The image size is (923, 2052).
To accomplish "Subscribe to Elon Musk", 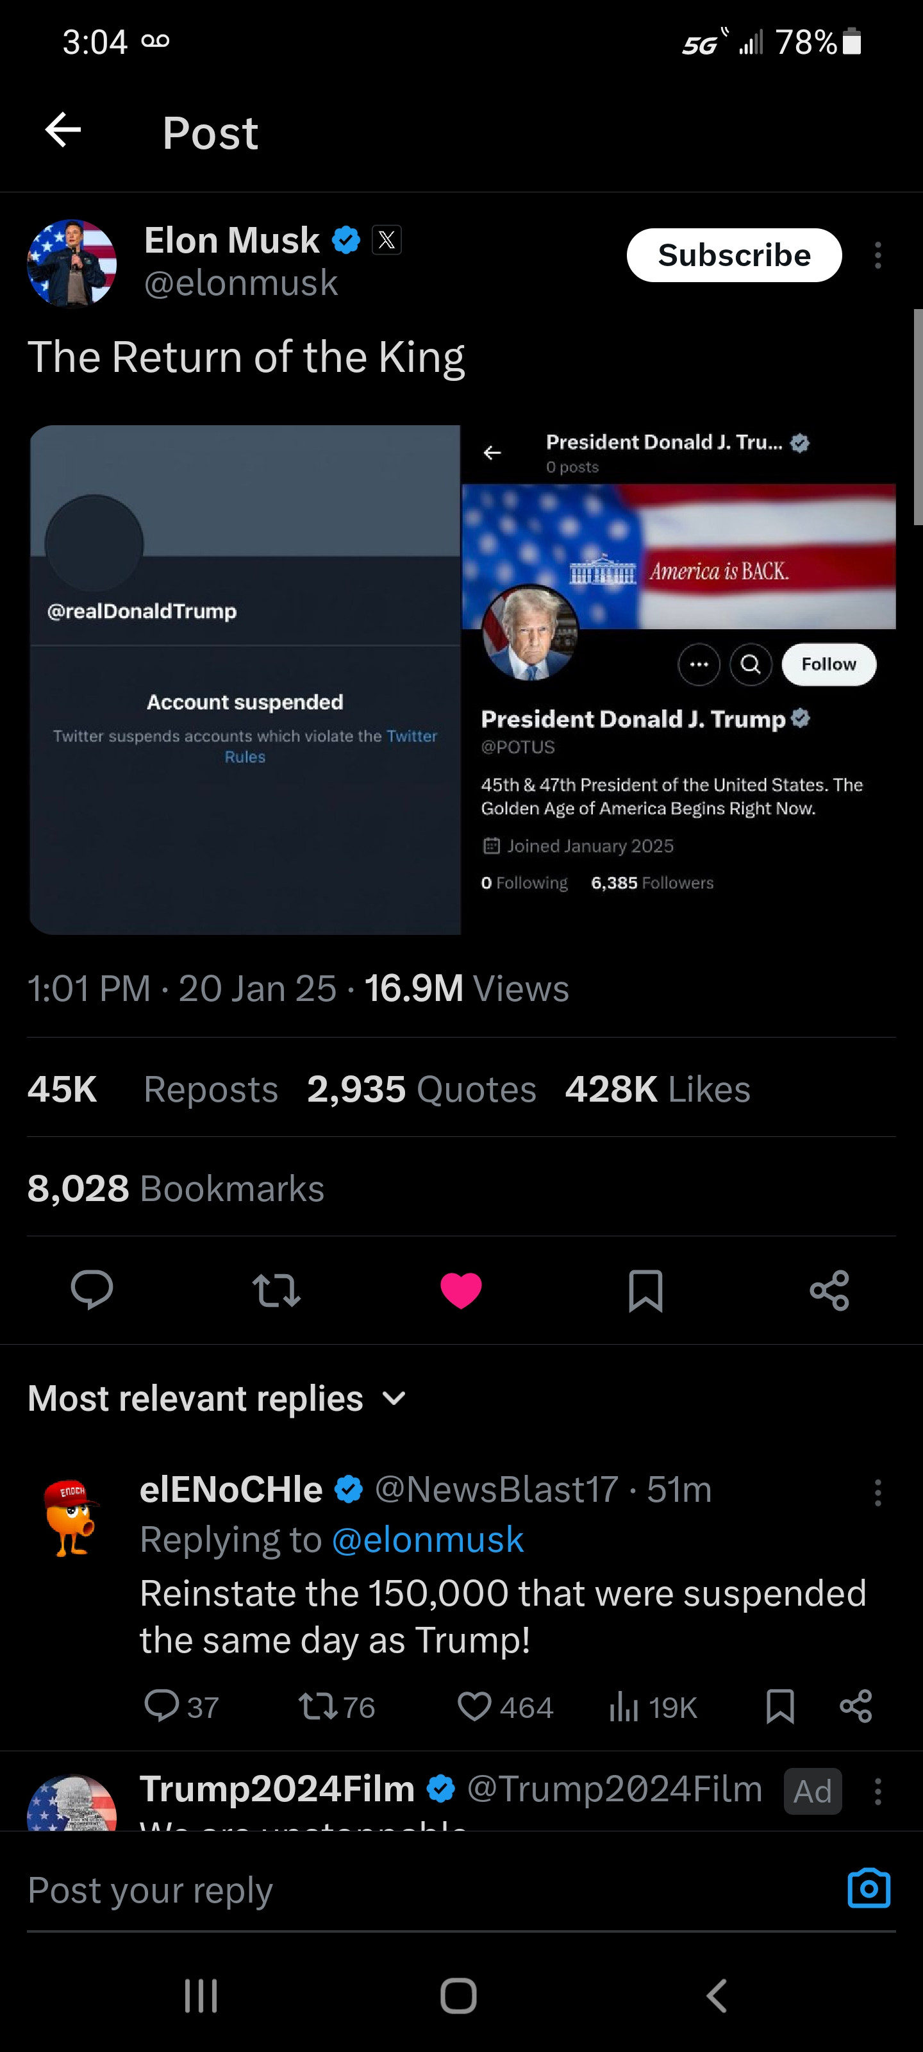I will tap(733, 256).
